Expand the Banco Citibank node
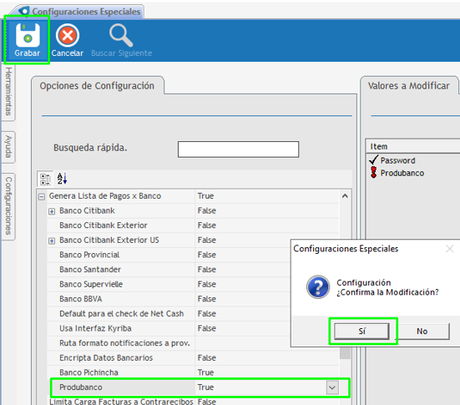The width and height of the screenshot is (460, 405). click(52, 211)
